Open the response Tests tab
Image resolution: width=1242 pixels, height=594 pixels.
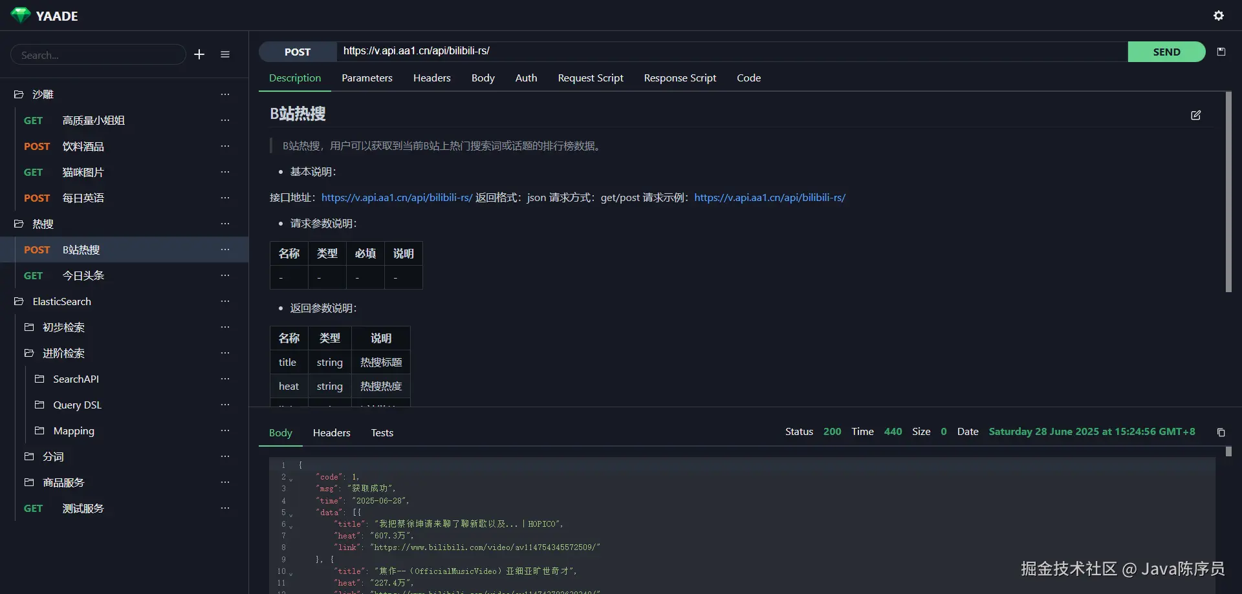pyautogui.click(x=382, y=432)
